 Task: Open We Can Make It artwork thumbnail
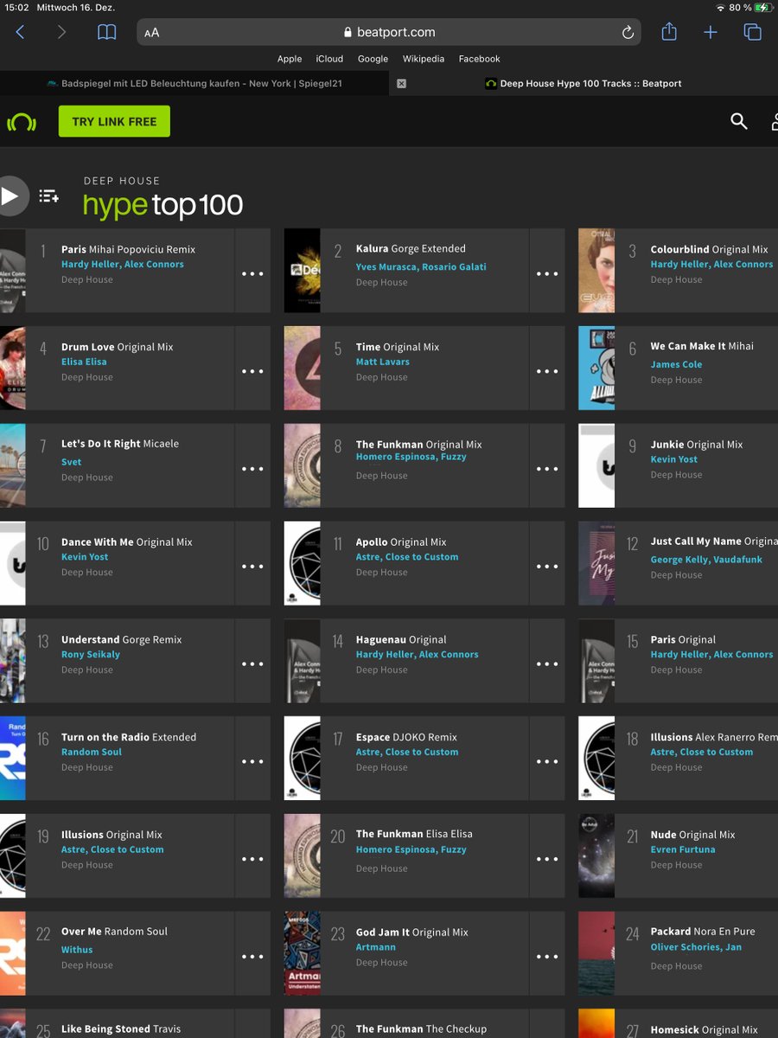coord(596,368)
